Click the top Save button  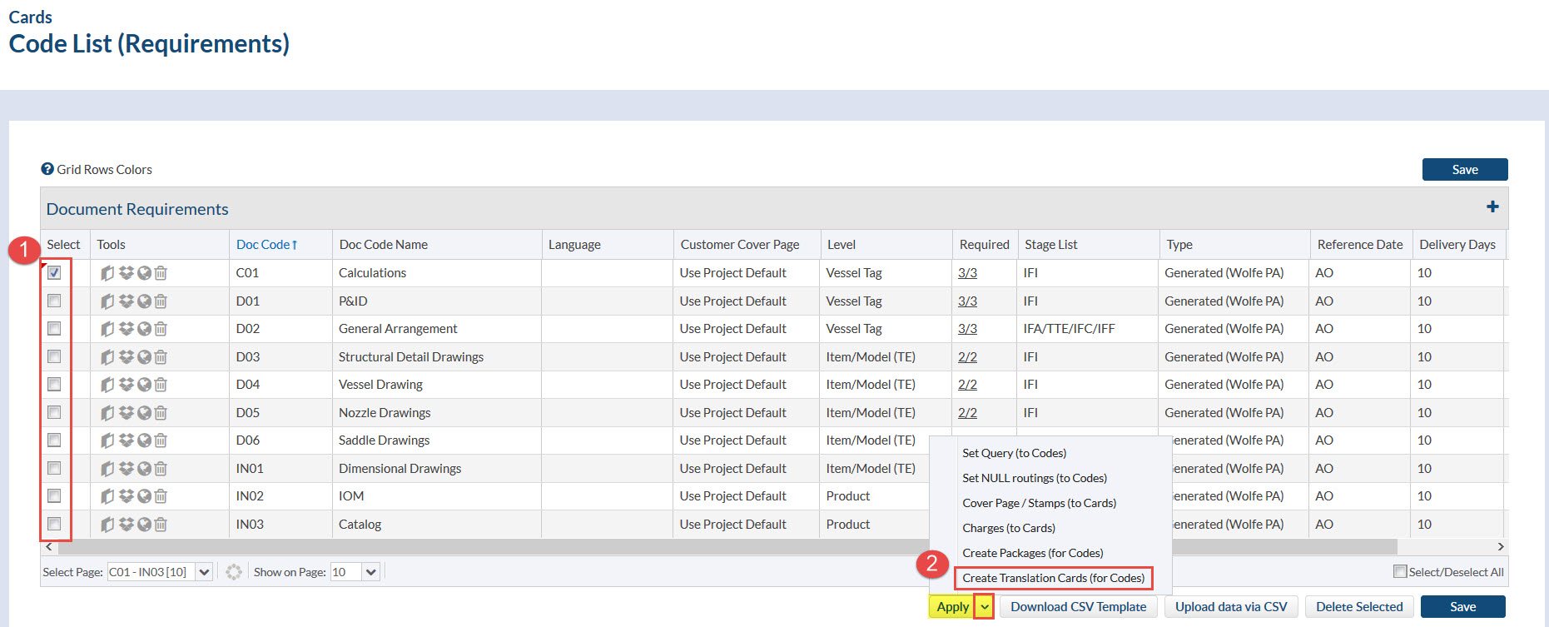tap(1465, 169)
